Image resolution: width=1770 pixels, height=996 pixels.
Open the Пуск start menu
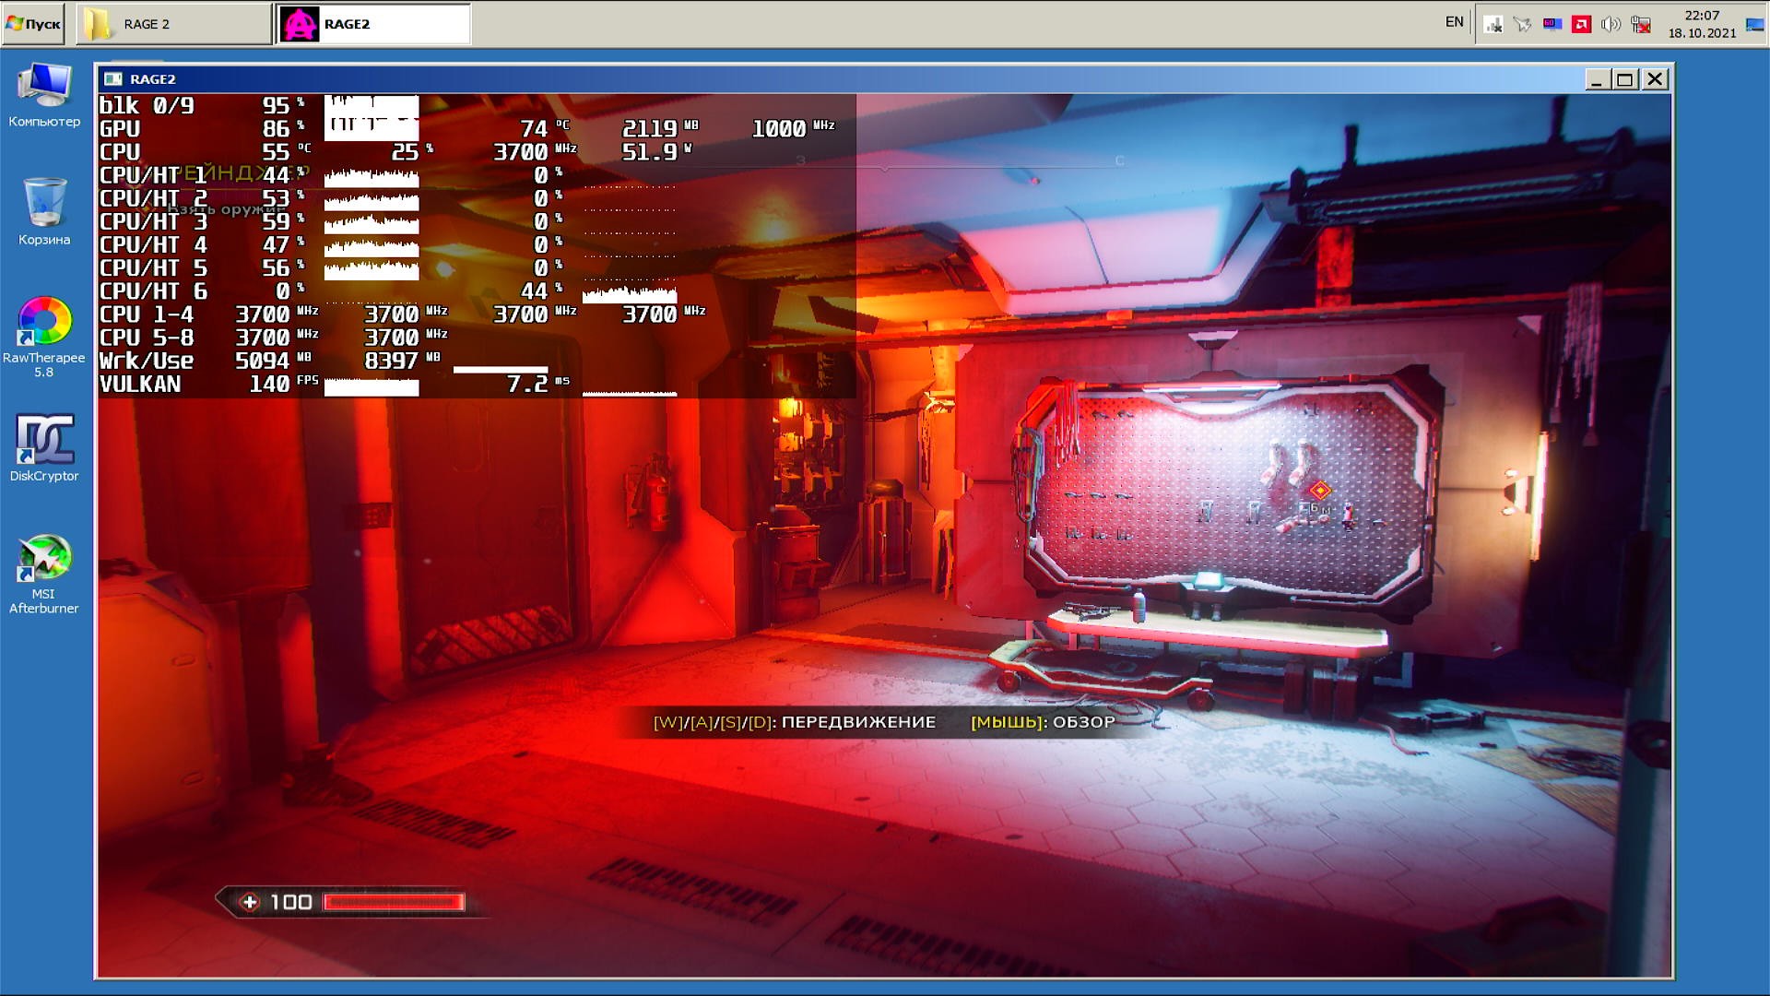(33, 24)
